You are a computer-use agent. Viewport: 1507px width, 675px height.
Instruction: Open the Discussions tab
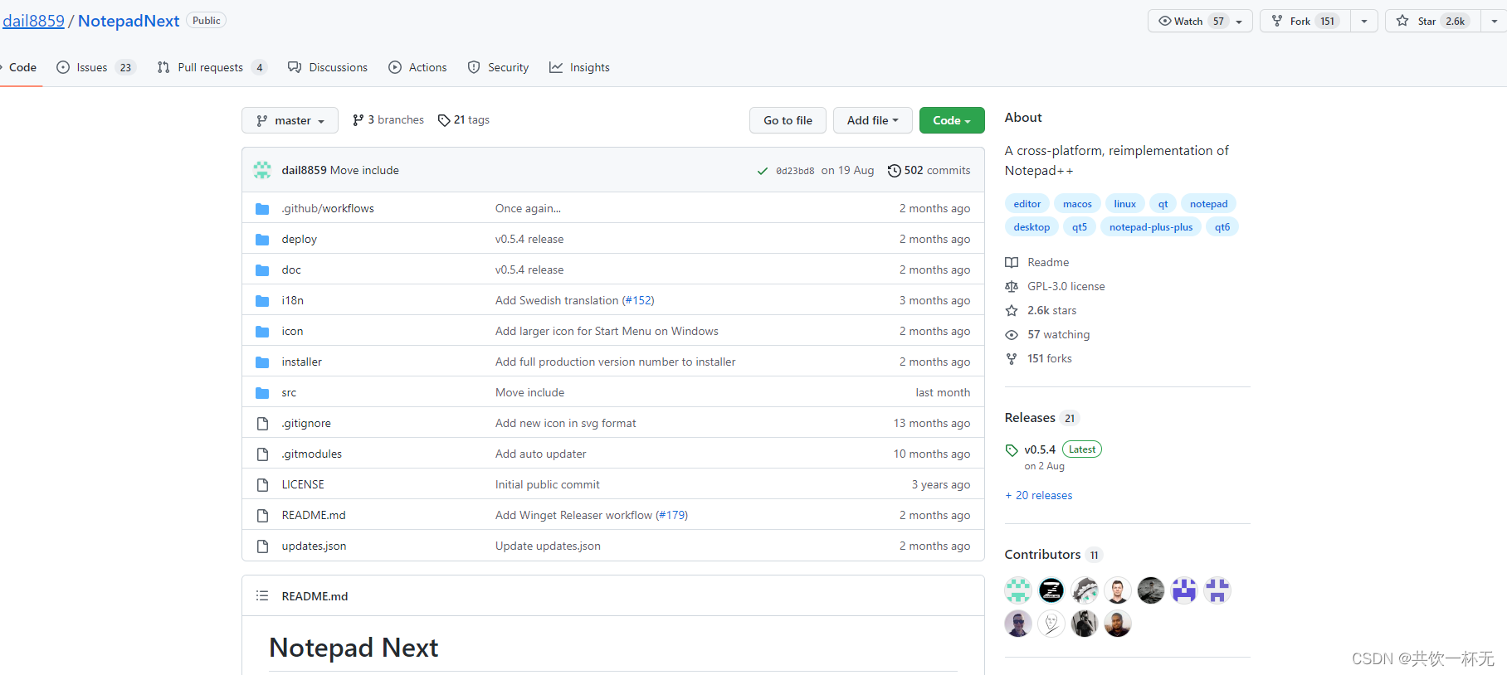point(327,67)
